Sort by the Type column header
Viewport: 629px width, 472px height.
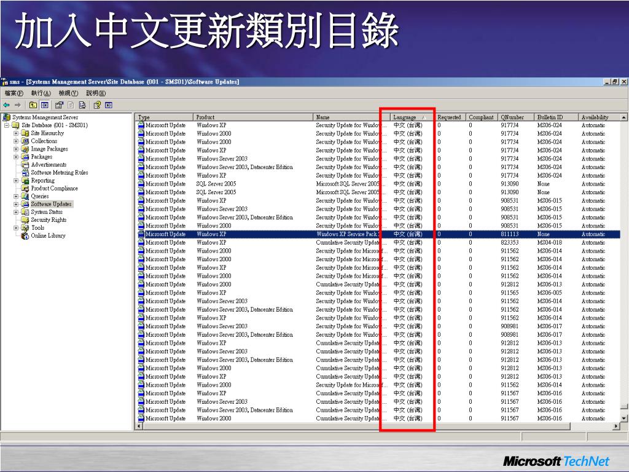[164, 117]
